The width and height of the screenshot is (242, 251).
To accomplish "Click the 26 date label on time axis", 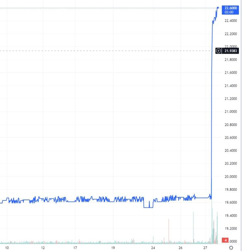I will (x=180, y=248).
